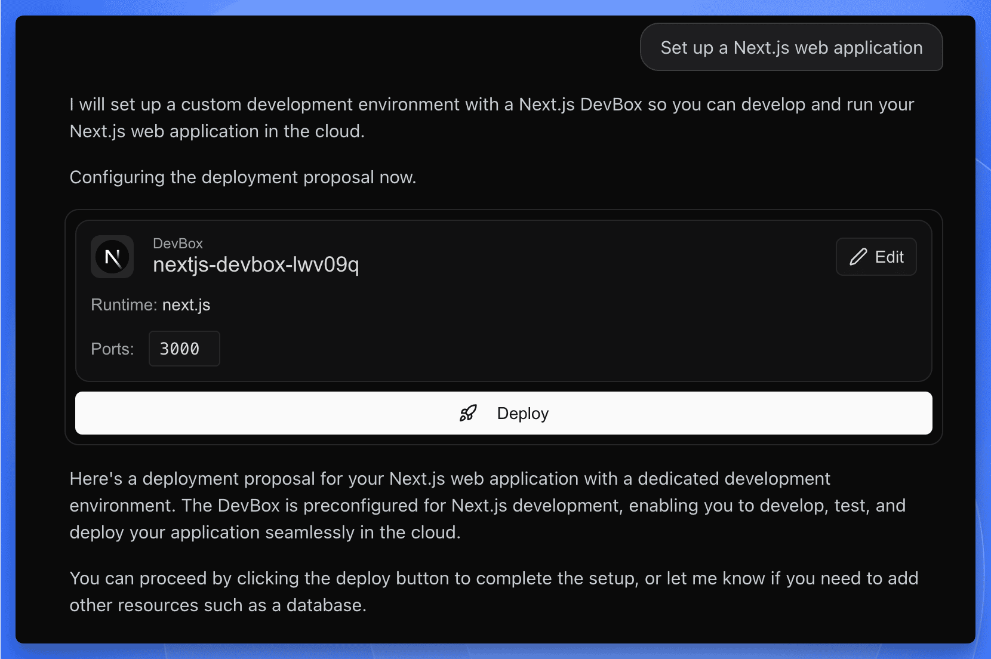Click 'Configuring the deployment proposal now.' text
The height and width of the screenshot is (659, 991).
click(243, 177)
